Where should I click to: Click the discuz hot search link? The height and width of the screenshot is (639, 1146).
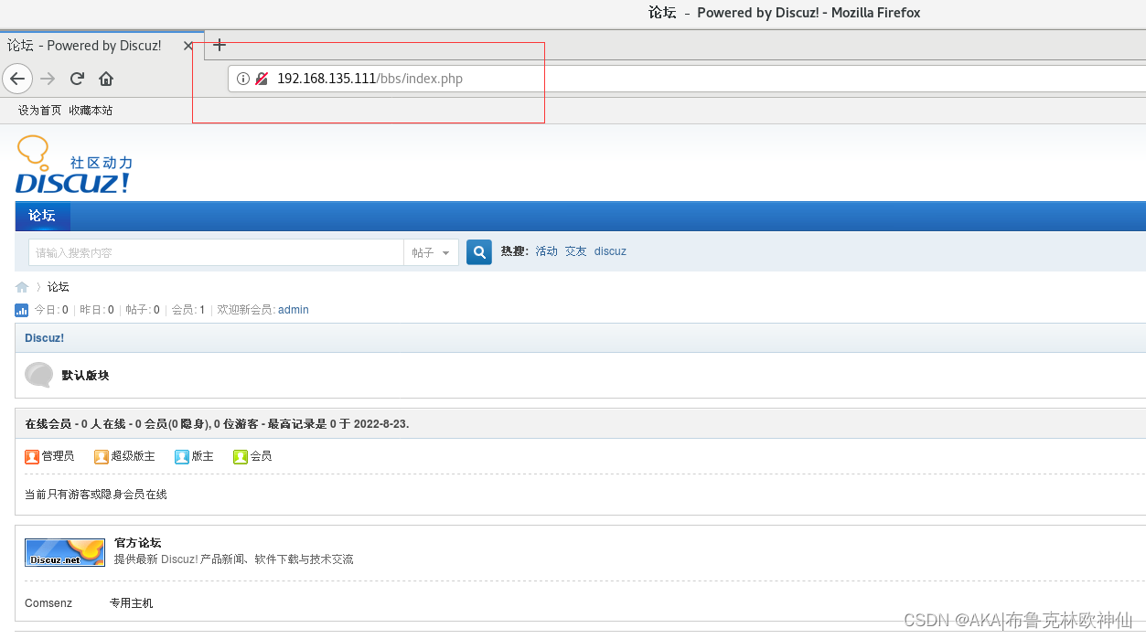610,251
